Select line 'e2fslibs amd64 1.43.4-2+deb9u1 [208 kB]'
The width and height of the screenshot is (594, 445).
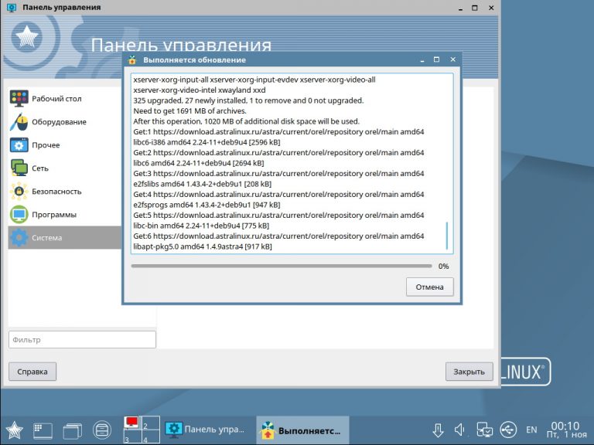[203, 184]
